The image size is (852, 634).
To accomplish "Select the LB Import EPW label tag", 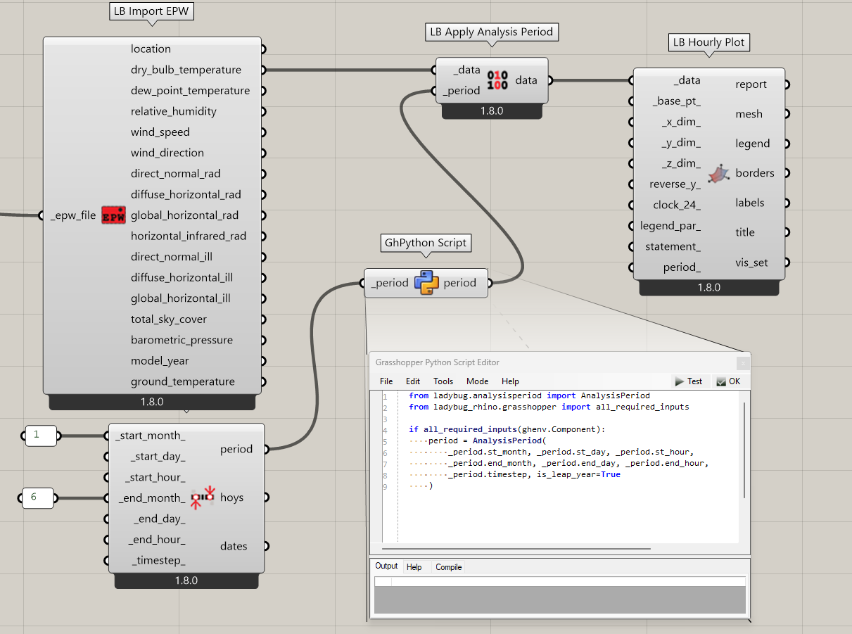I will pos(153,11).
